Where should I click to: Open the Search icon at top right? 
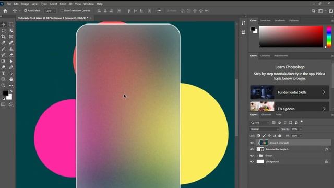point(313,11)
